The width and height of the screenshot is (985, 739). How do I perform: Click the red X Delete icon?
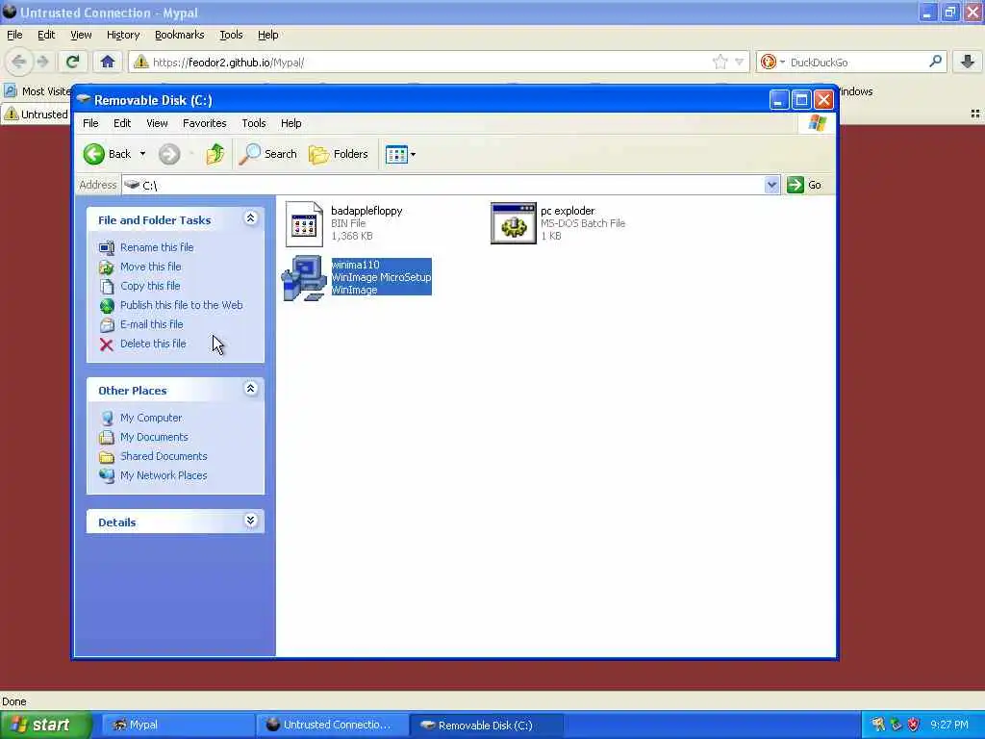pos(107,344)
